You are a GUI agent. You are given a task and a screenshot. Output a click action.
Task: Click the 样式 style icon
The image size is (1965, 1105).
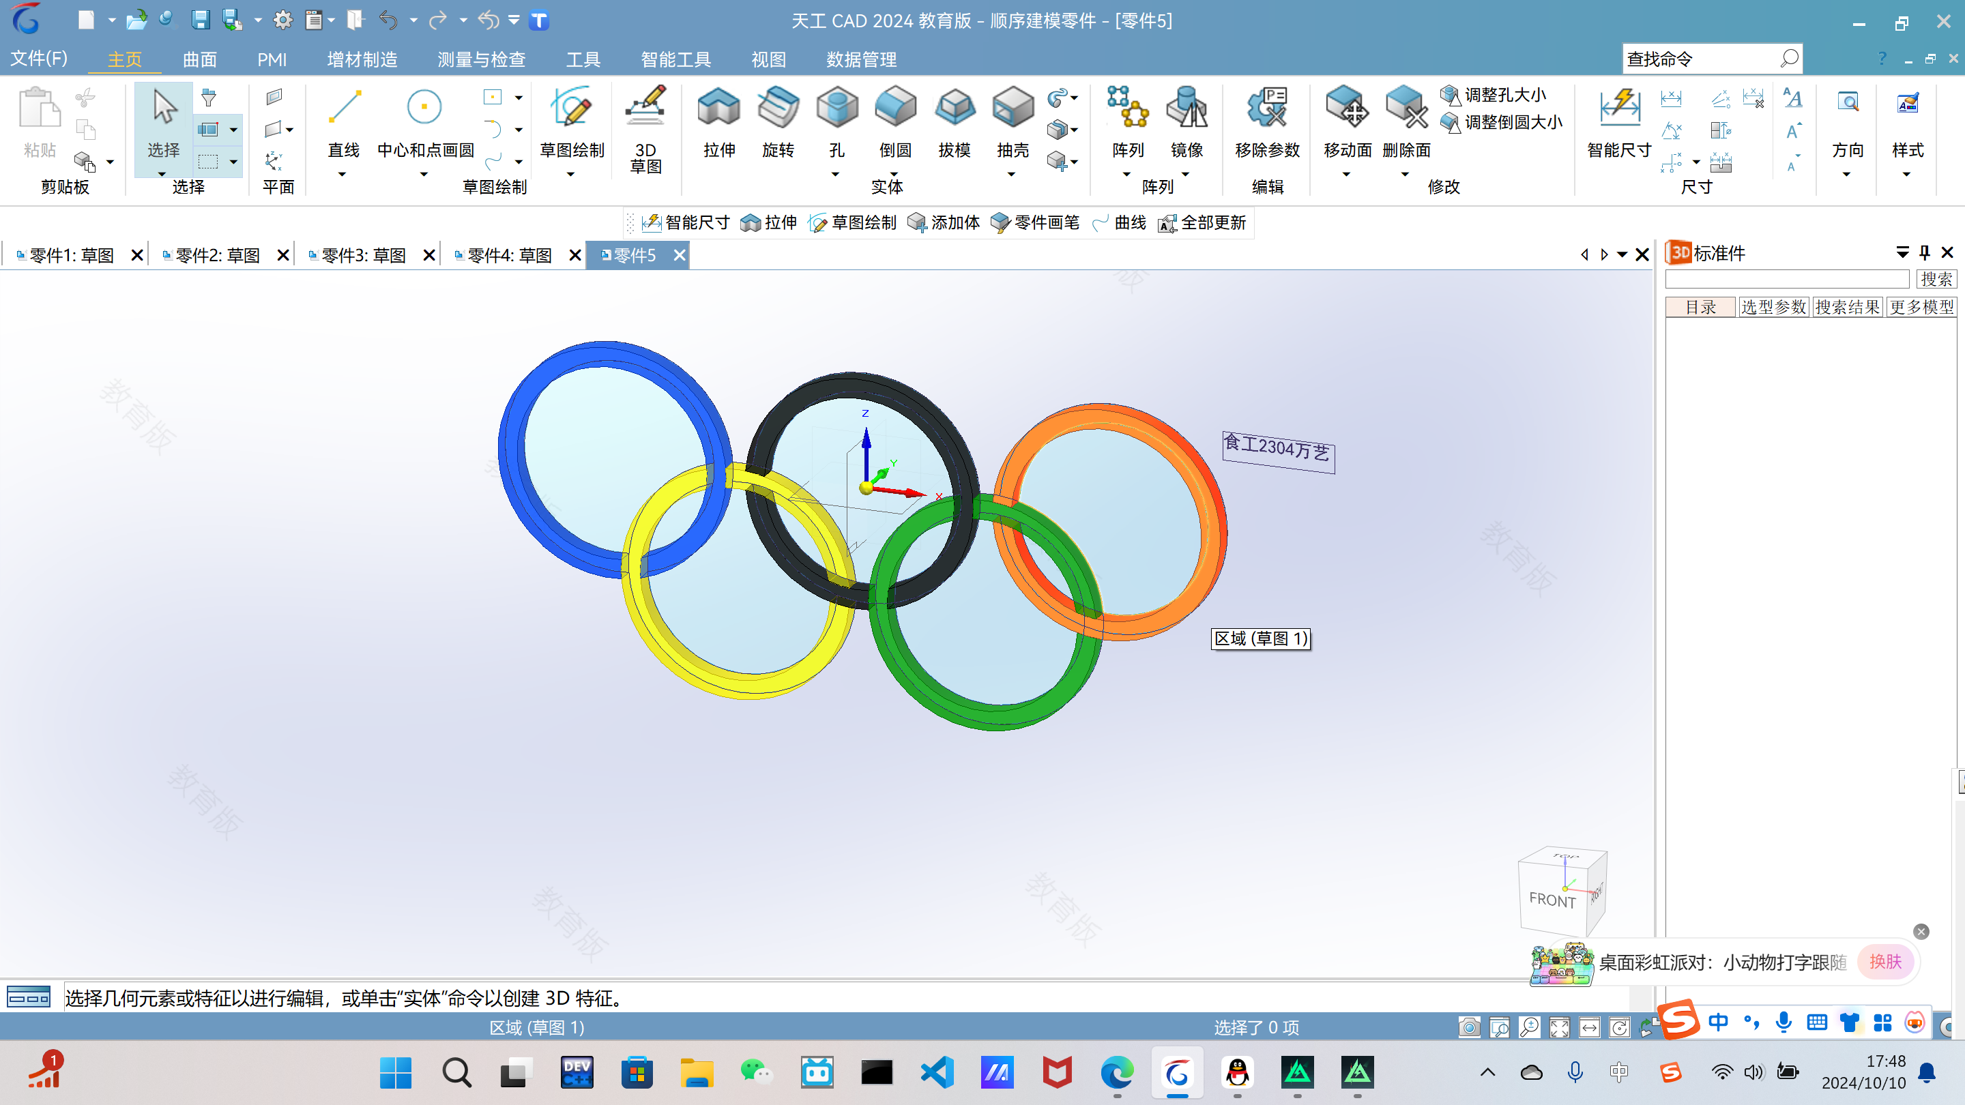[x=1907, y=103]
